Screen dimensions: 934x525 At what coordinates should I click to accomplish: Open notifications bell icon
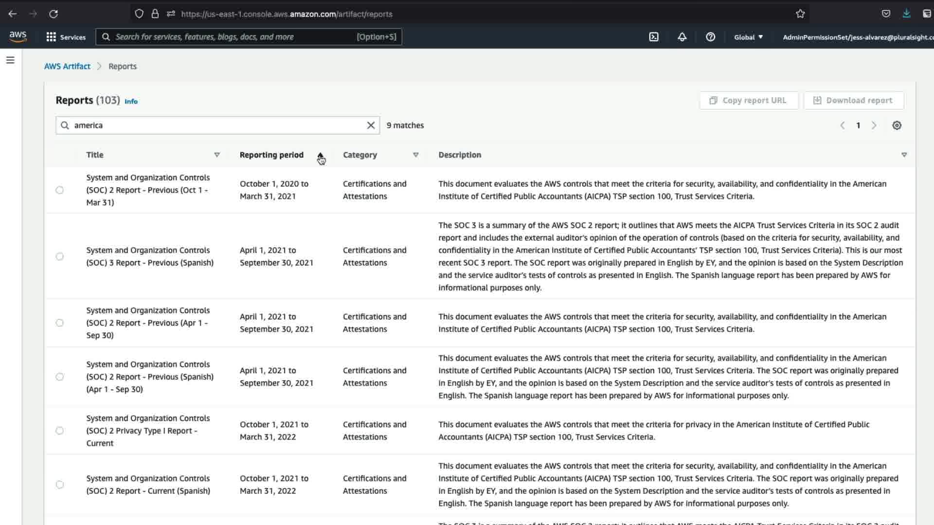point(682,37)
